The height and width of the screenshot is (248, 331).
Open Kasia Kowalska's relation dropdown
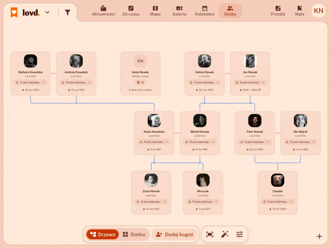pos(154,142)
